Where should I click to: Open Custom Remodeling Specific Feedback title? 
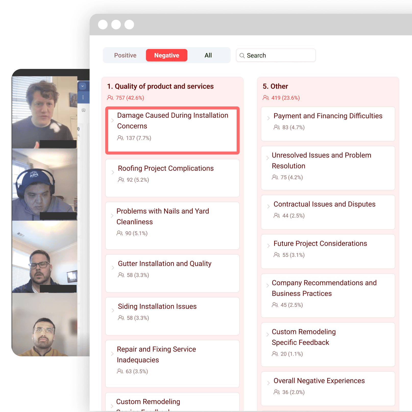pyautogui.click(x=304, y=337)
